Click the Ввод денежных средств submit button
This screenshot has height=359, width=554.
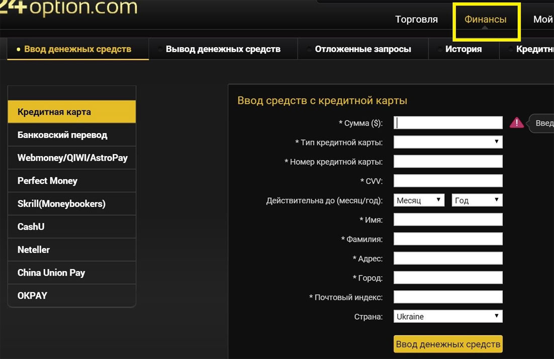tap(447, 344)
